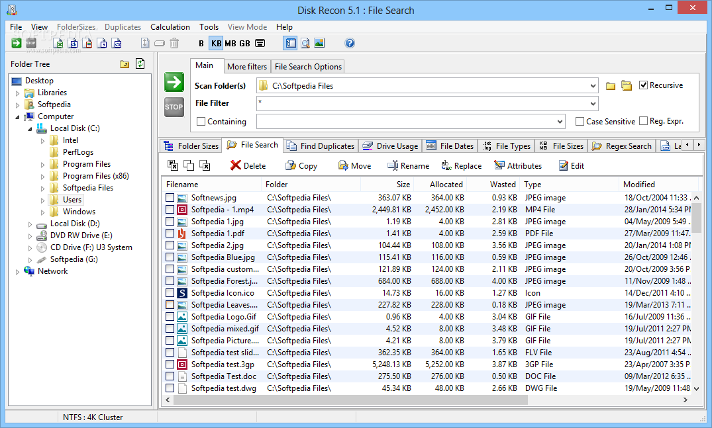Switch to More filters tab
712x428 pixels.
coord(247,67)
